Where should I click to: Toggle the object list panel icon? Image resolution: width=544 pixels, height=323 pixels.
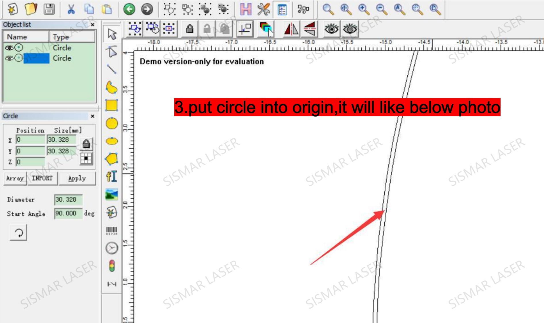(282, 9)
